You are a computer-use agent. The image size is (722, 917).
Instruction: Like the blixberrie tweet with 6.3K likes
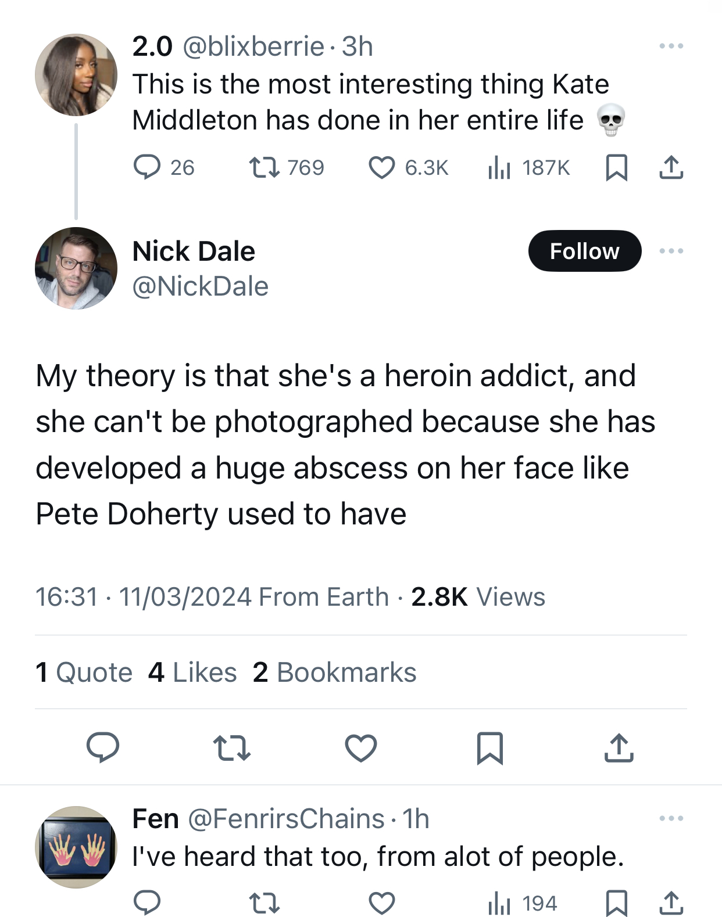point(382,167)
